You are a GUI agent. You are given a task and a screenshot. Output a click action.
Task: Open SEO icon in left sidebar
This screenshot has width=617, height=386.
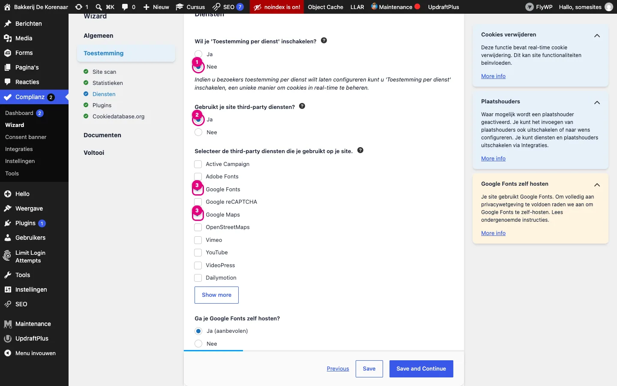click(8, 304)
